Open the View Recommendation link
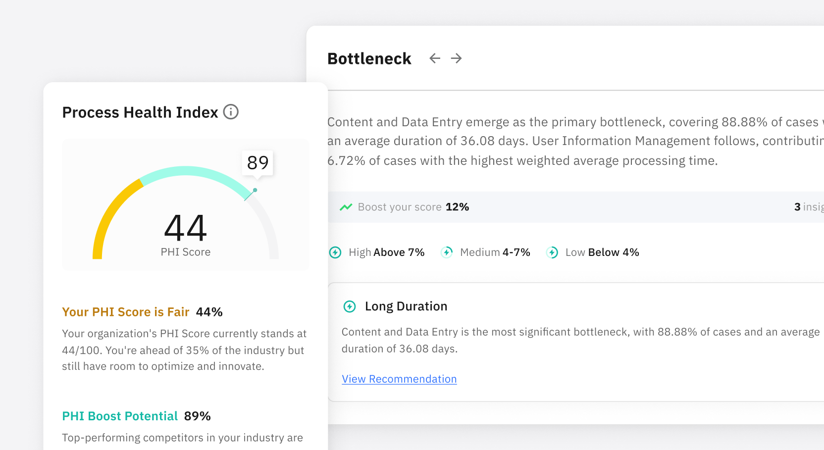 [x=399, y=379]
